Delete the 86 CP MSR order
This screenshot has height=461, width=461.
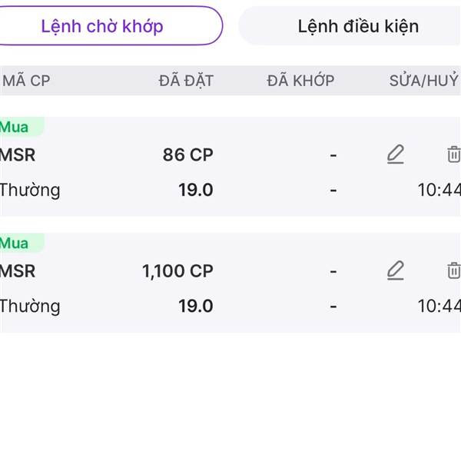453,154
